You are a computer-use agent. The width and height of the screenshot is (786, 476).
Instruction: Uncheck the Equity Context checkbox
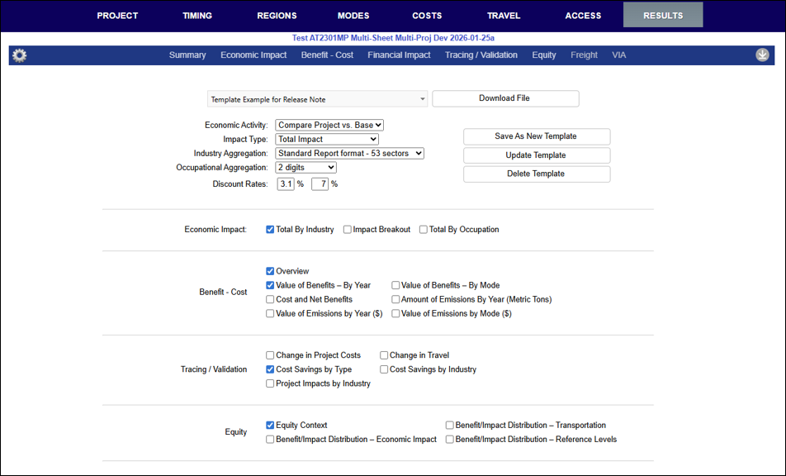270,426
